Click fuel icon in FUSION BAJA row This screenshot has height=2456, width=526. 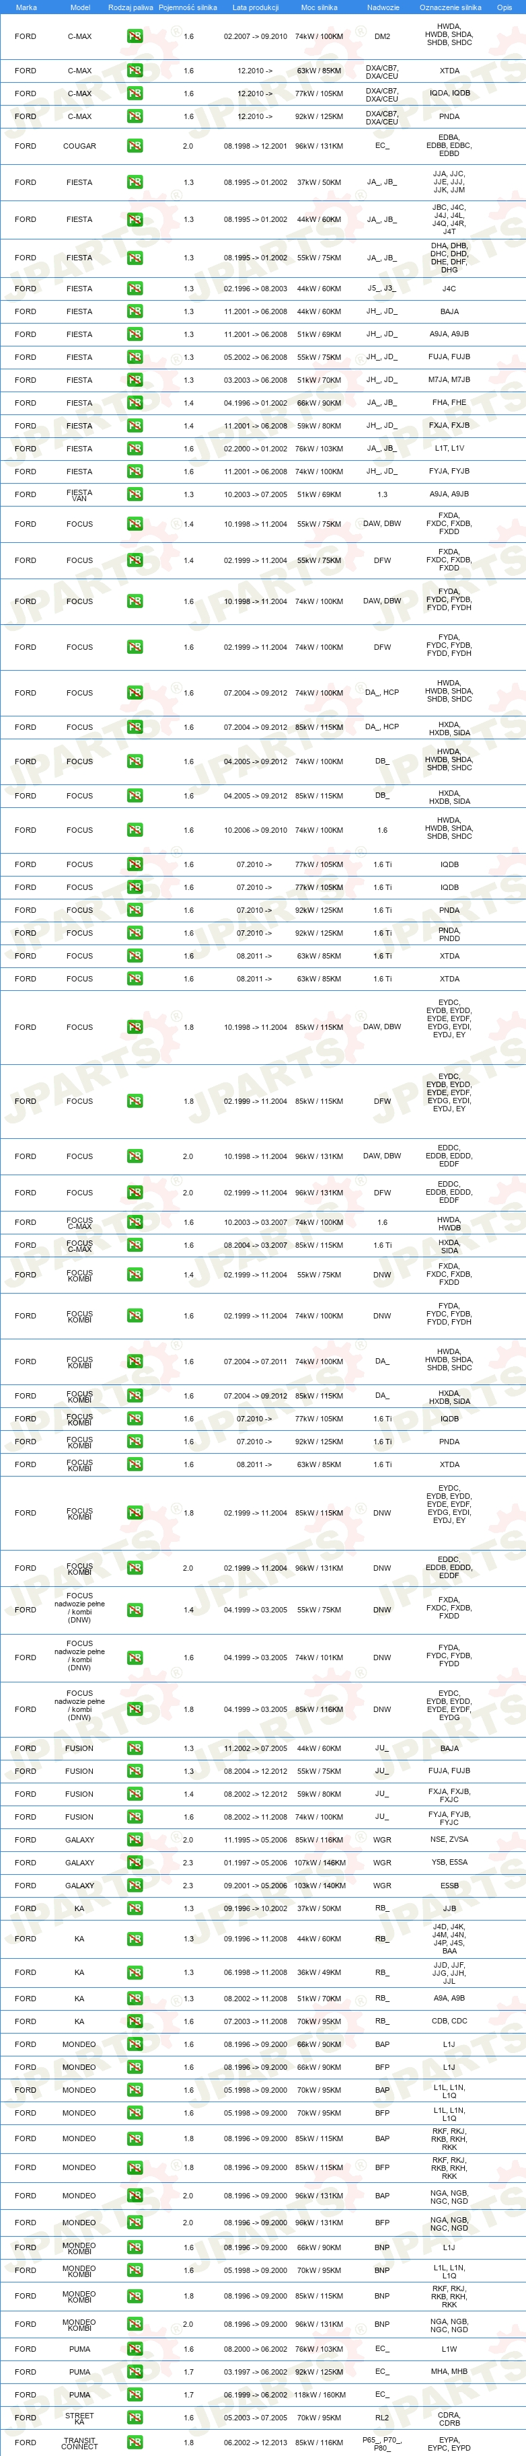click(135, 1748)
